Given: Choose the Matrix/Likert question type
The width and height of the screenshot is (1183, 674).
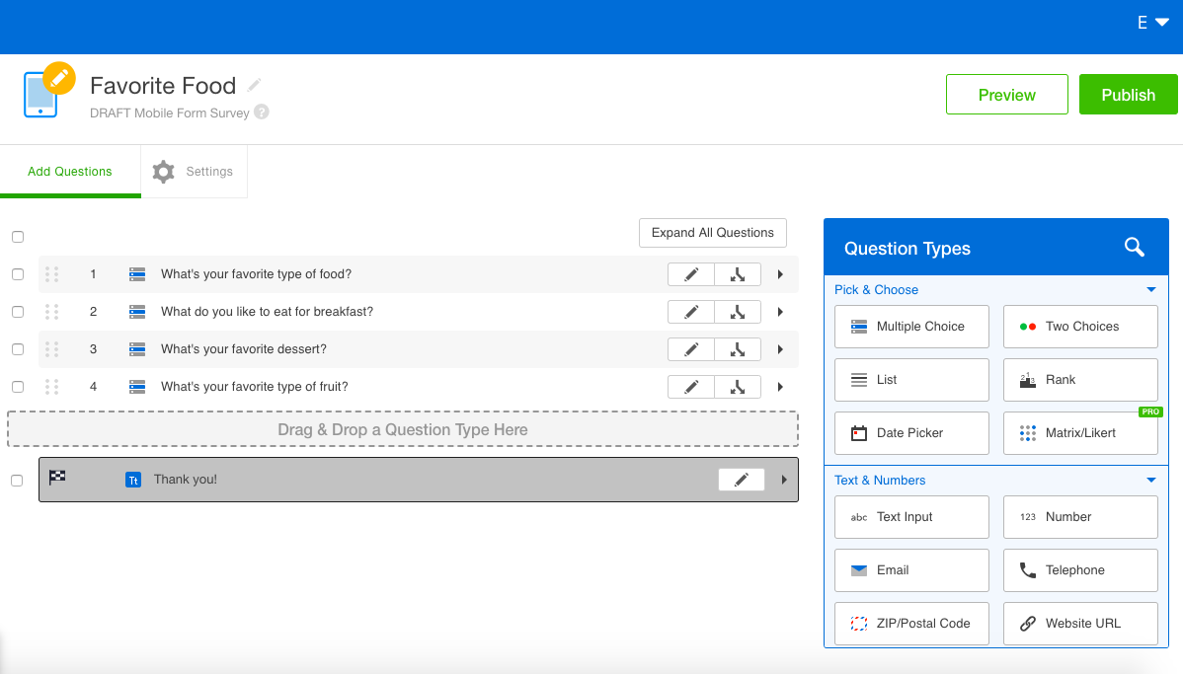Looking at the screenshot, I should click(1080, 433).
